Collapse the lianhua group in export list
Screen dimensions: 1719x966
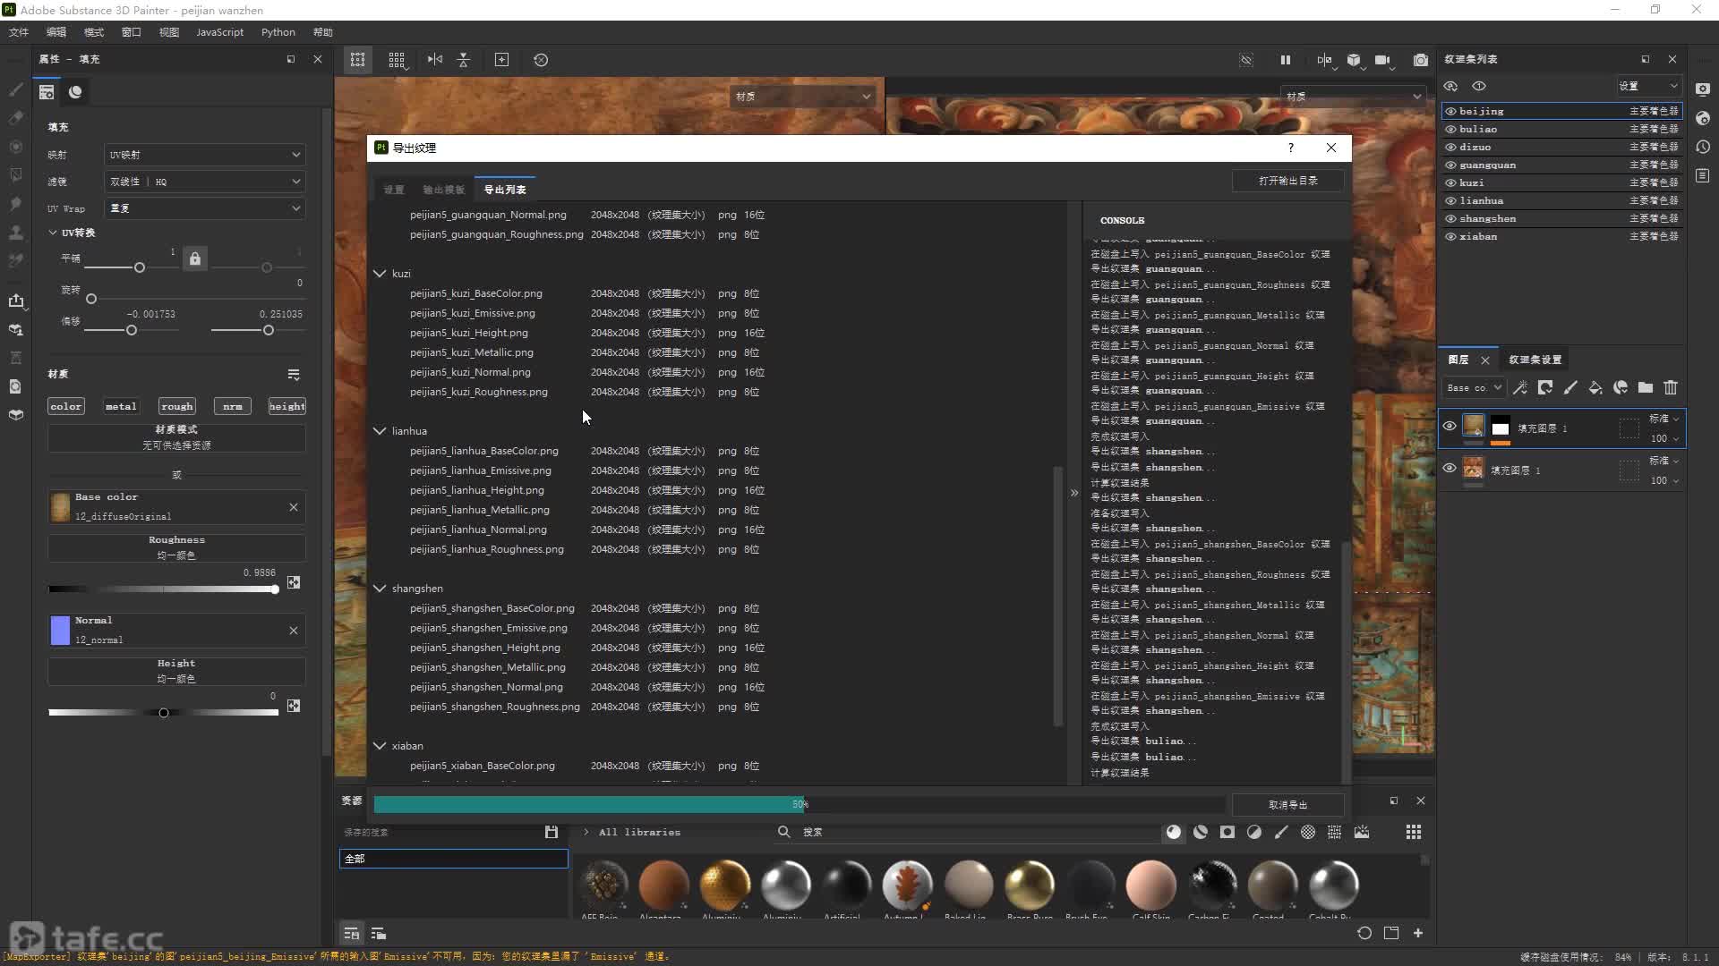(380, 430)
